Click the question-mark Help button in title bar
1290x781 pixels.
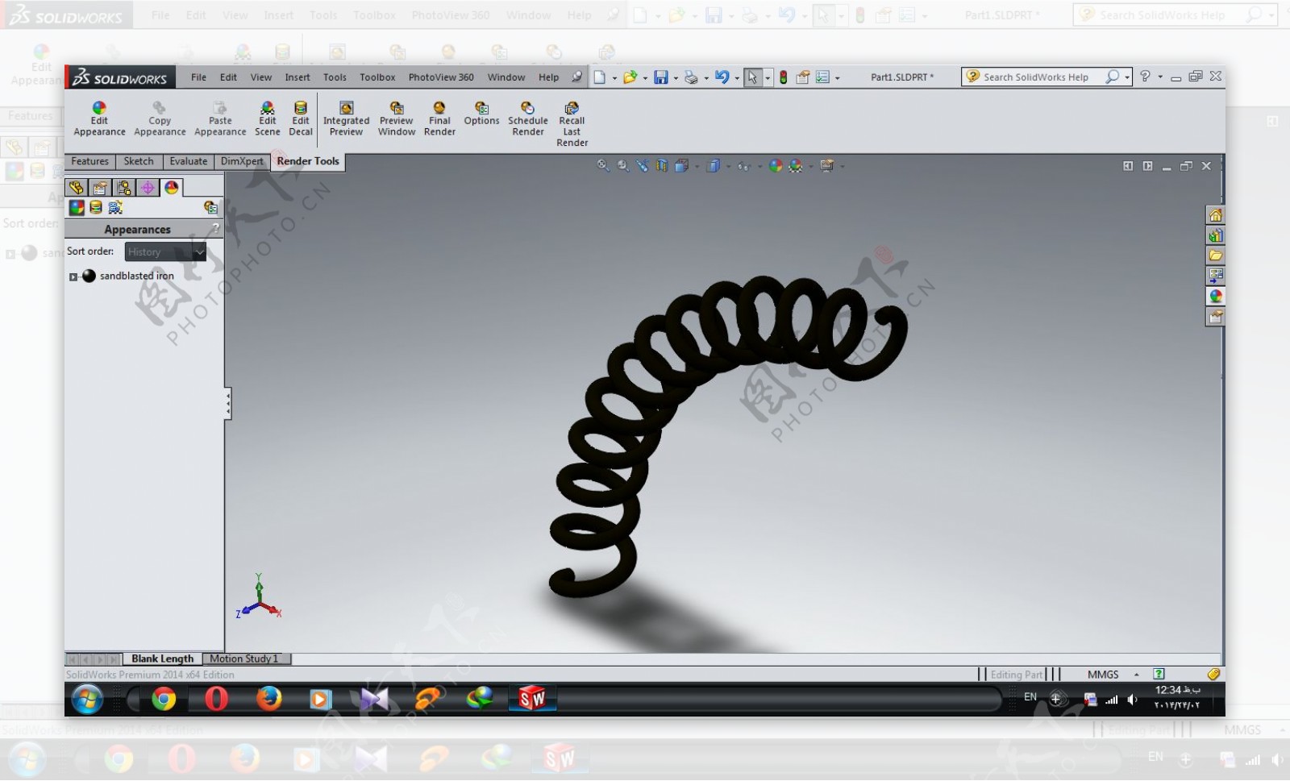(1145, 77)
